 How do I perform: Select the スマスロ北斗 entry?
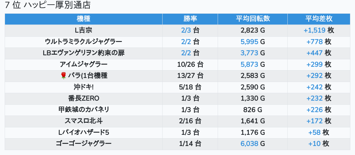coord(83,121)
